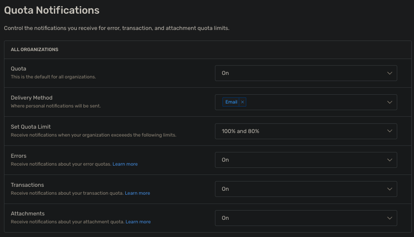Click the Errors dropdown chevron arrow
Screen dimensions: 414x237
(389, 160)
